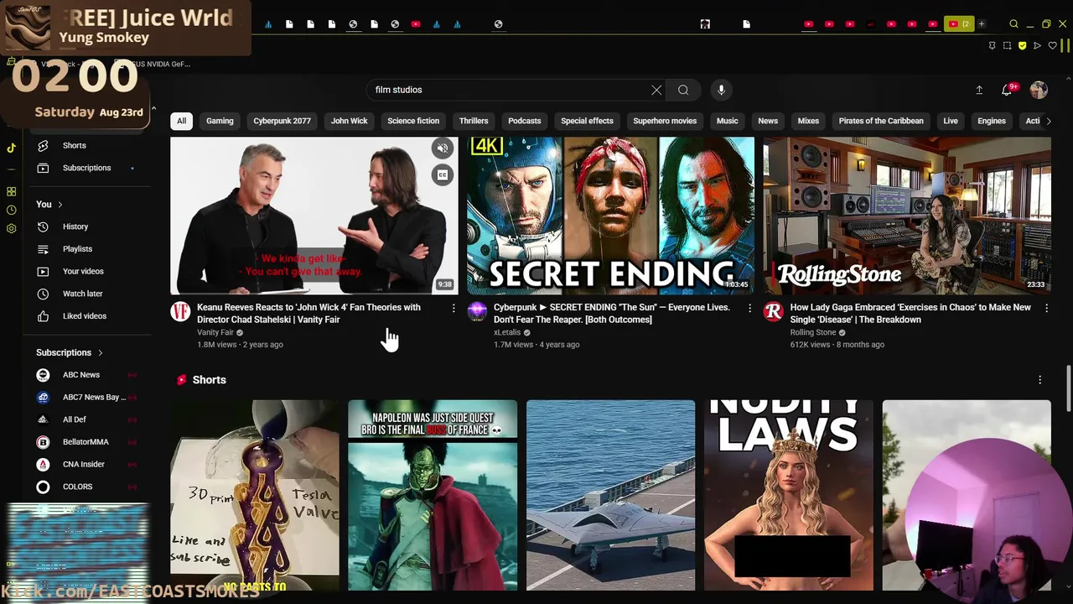Select the Science fiction filter chip
The width and height of the screenshot is (1073, 604).
[413, 121]
